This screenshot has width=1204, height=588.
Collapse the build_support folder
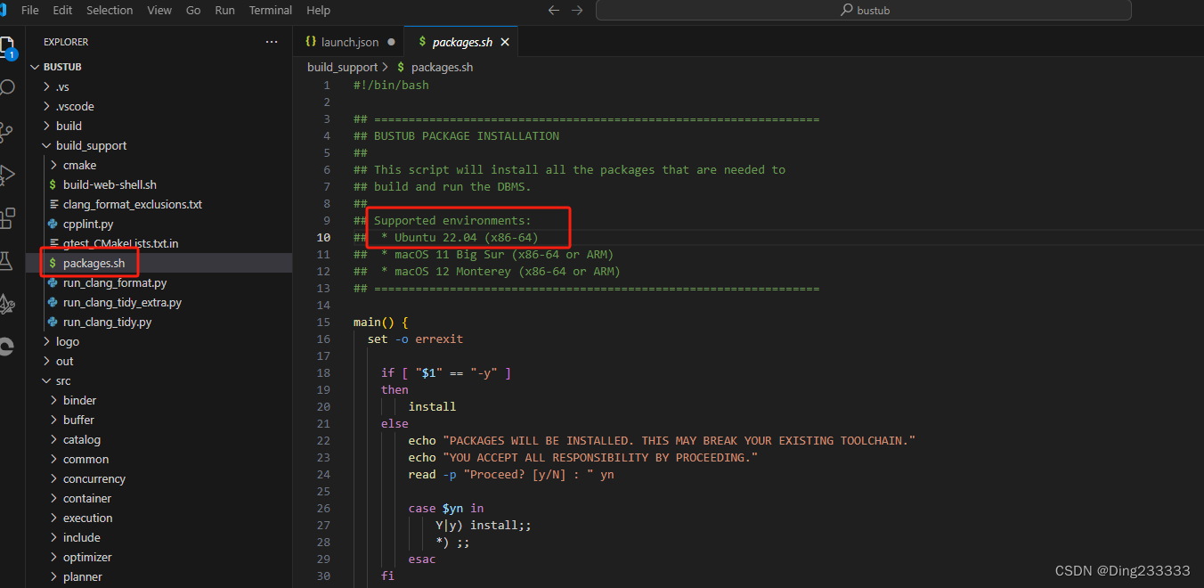click(x=91, y=145)
